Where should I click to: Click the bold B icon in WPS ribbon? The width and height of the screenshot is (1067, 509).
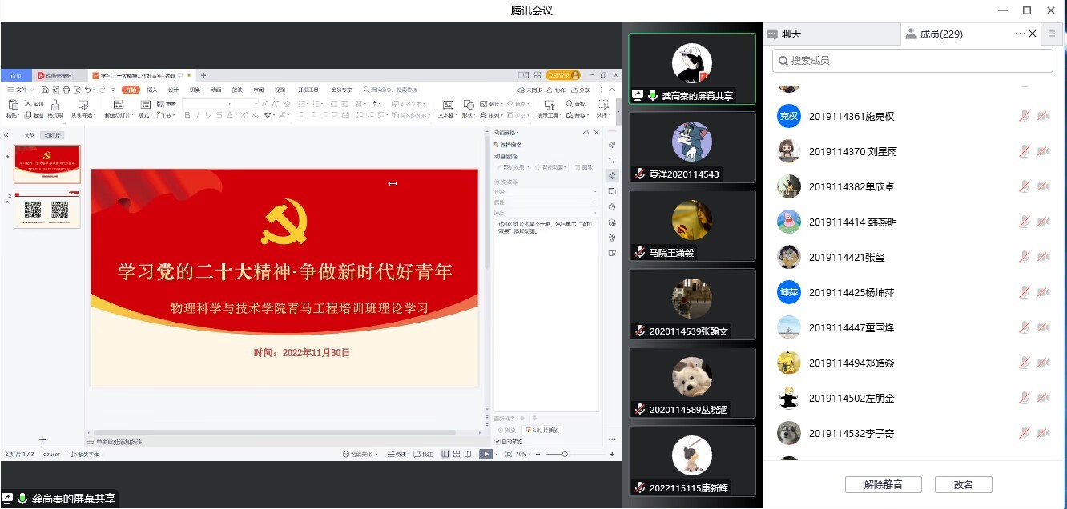pos(187,115)
